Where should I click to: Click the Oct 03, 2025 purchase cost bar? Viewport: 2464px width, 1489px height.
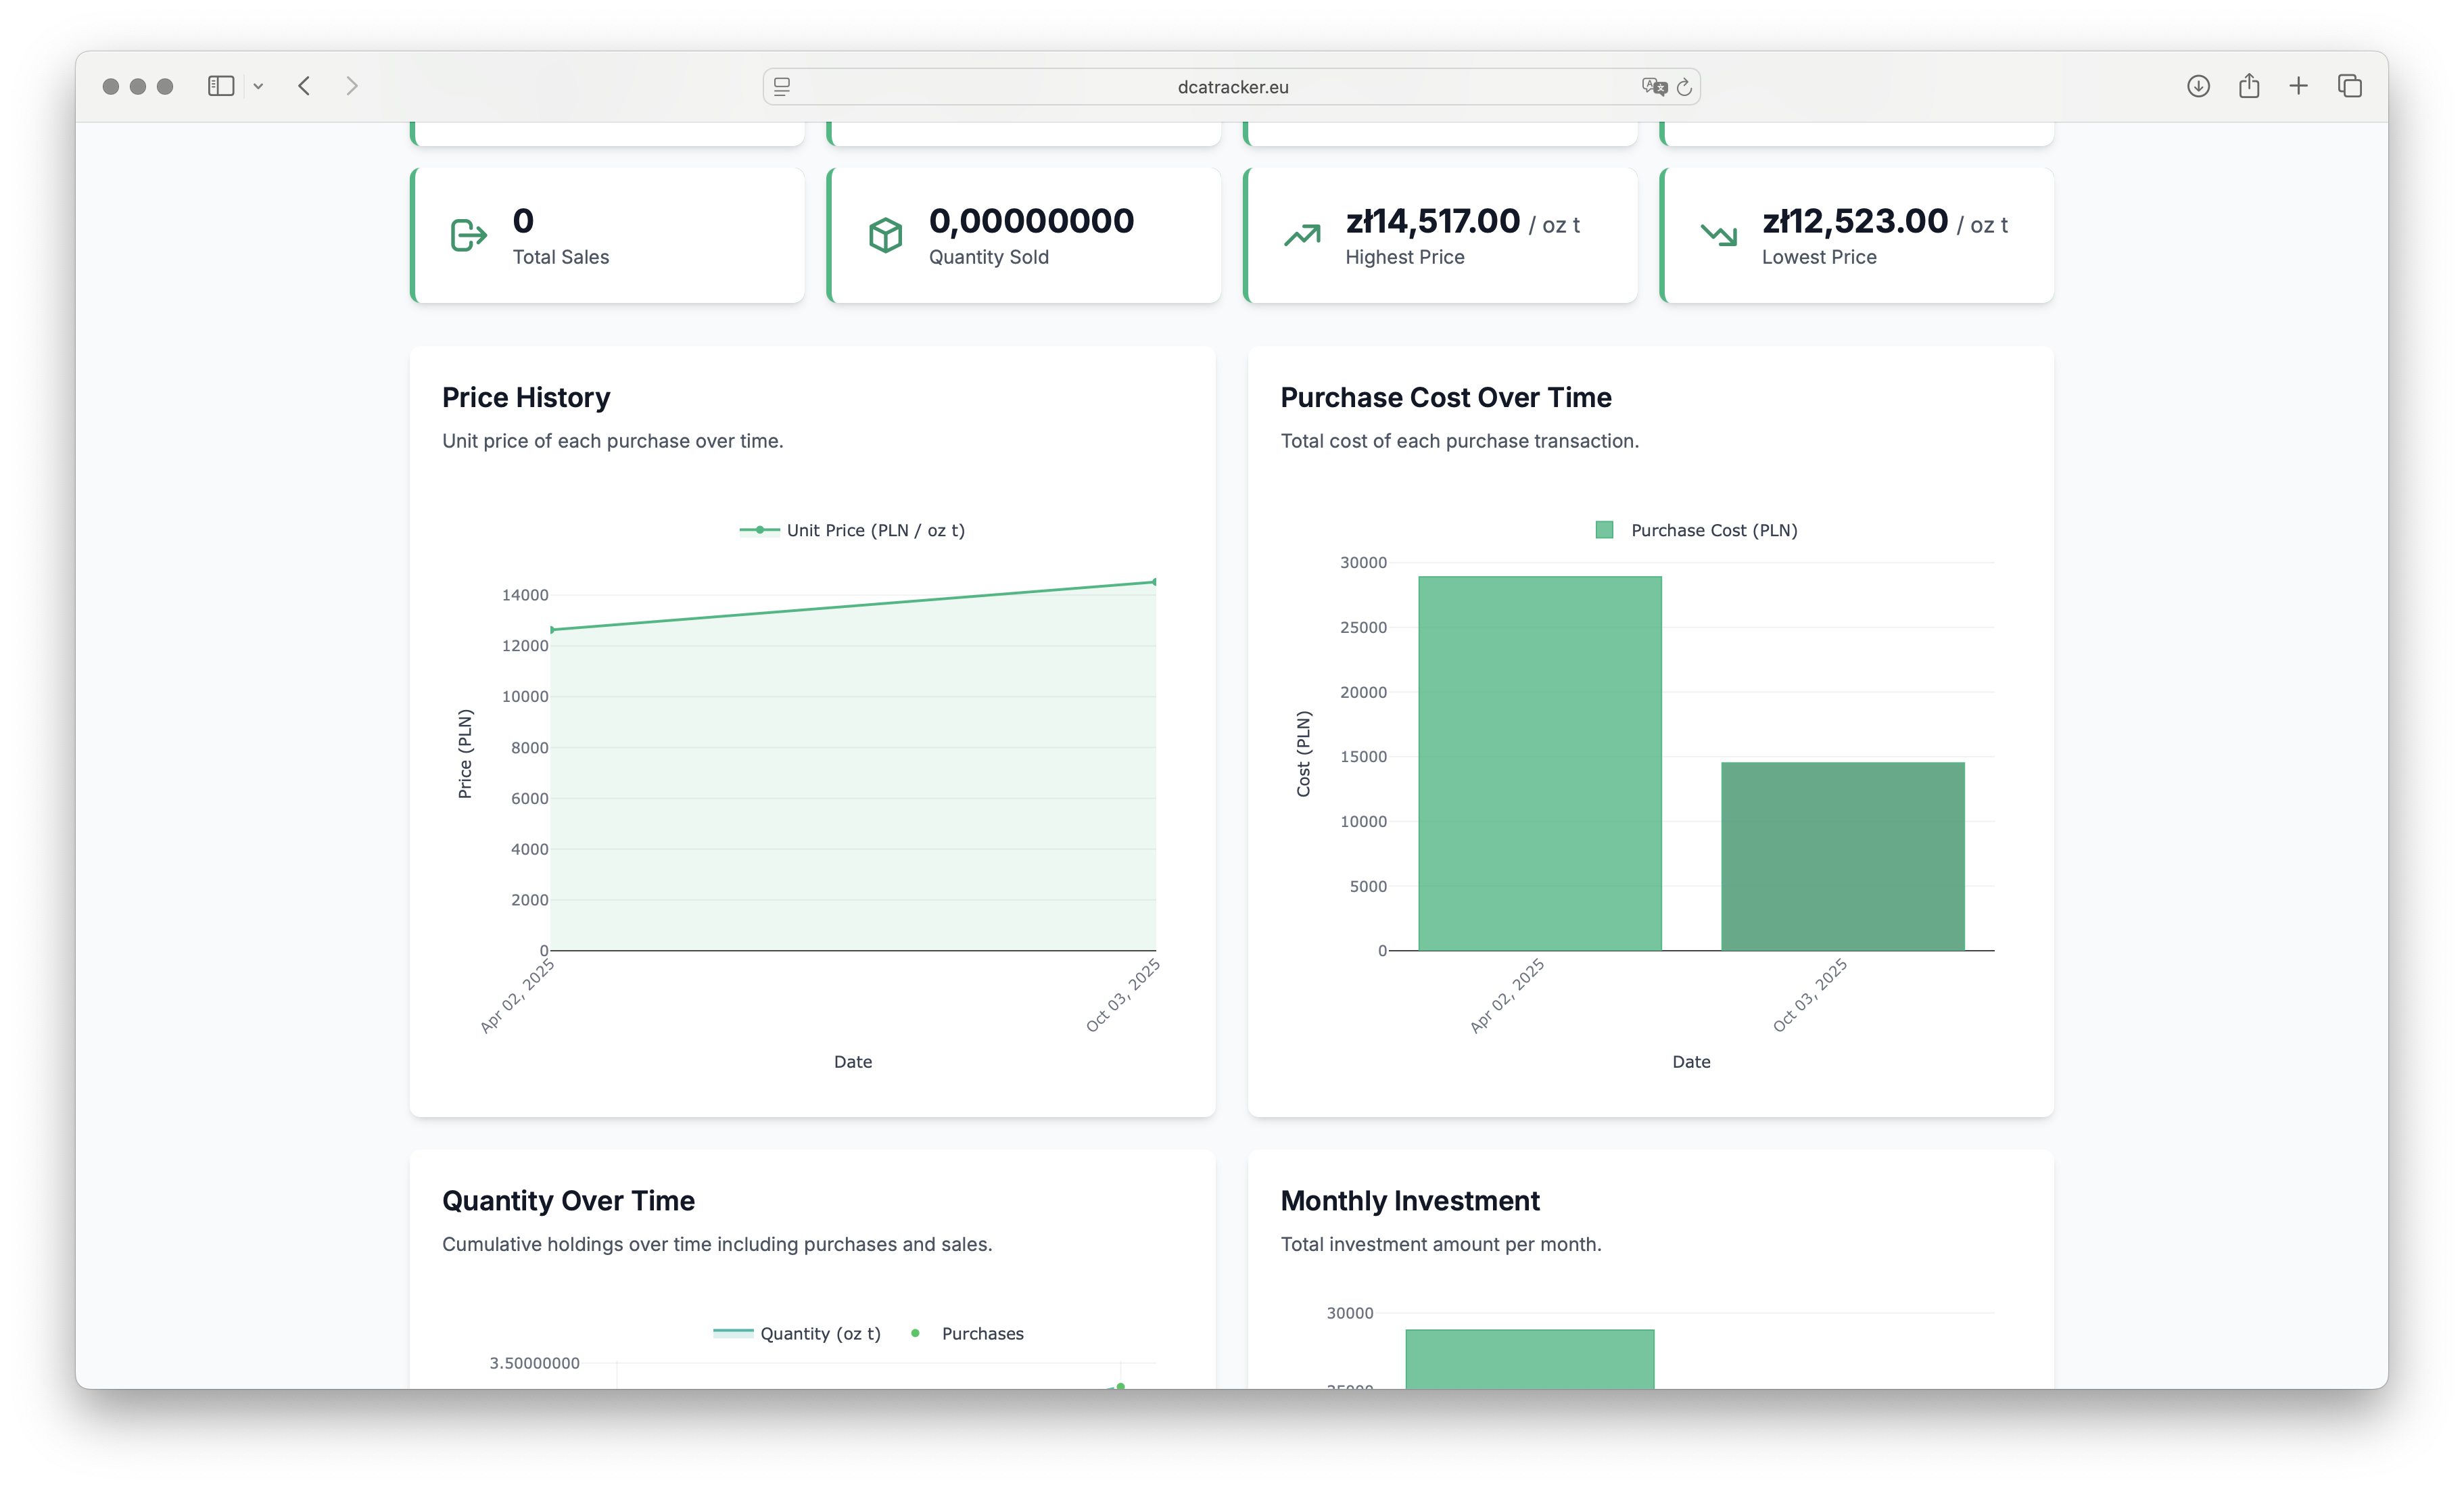click(x=1842, y=856)
